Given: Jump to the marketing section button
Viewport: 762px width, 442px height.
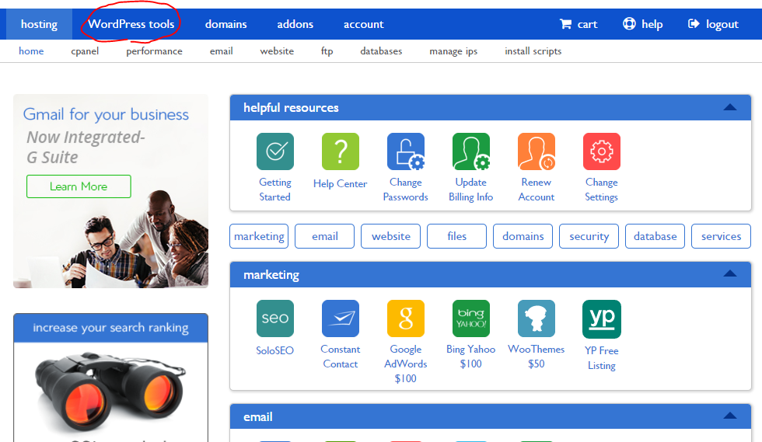Looking at the screenshot, I should (x=259, y=236).
